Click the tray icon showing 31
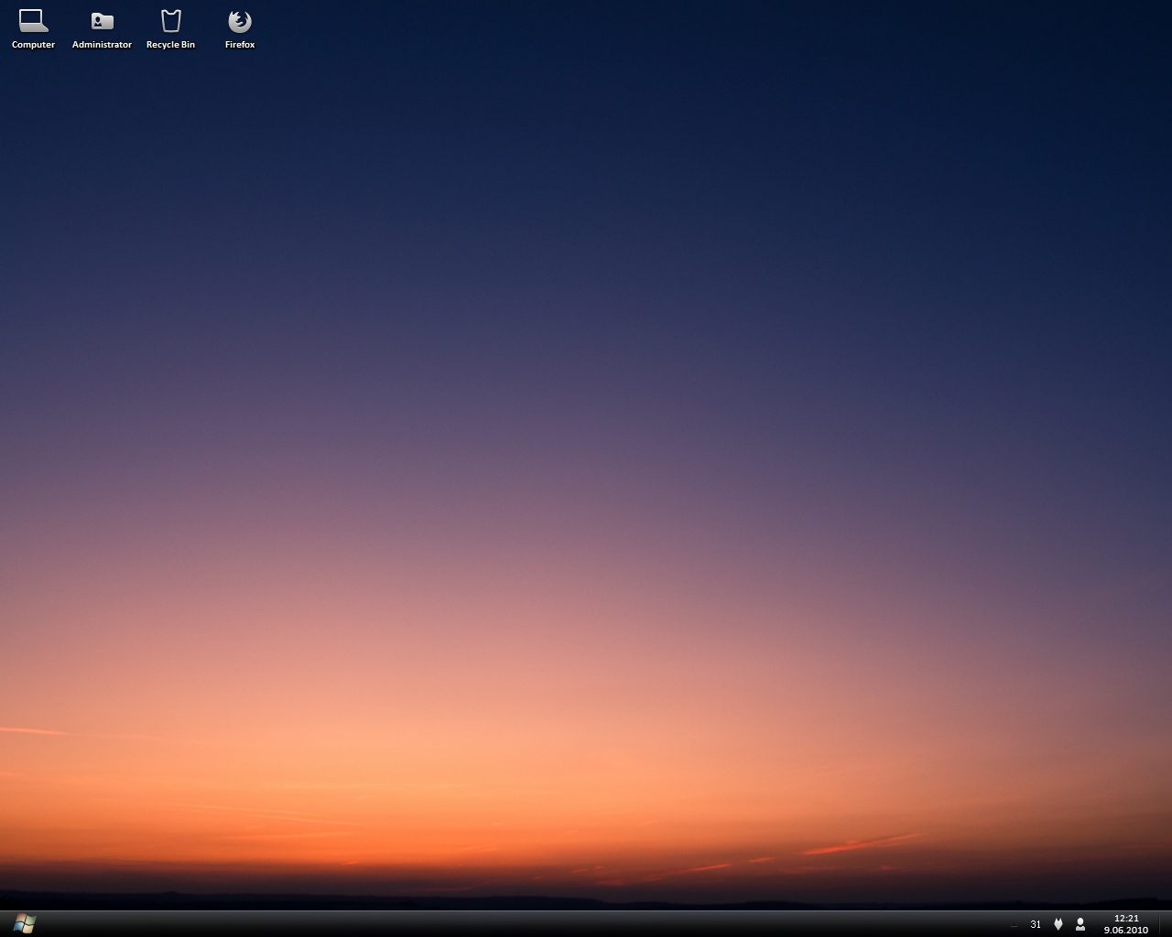Viewport: 1172px width, 937px height. tap(1036, 924)
